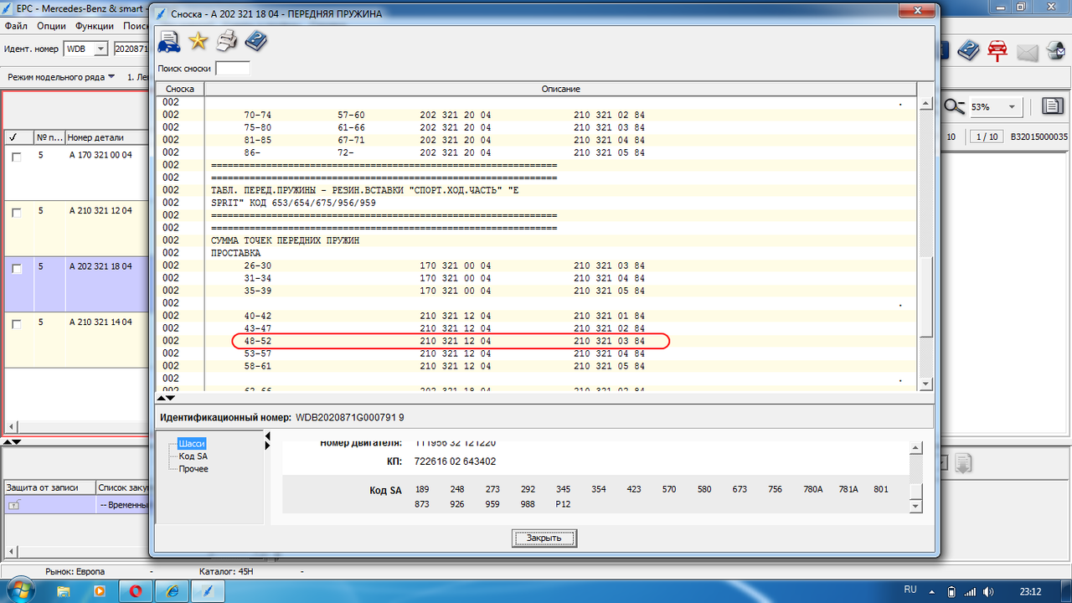1072x603 pixels.
Task: Click the battery tray icon
Action: click(951, 591)
